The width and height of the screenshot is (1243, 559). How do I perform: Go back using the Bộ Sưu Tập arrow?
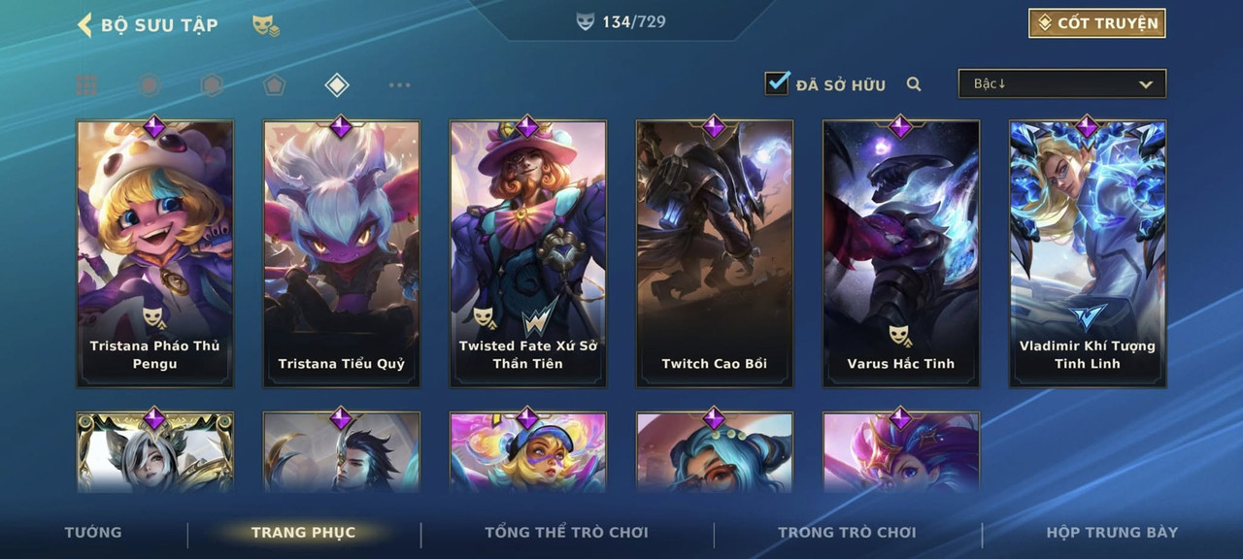coord(84,25)
